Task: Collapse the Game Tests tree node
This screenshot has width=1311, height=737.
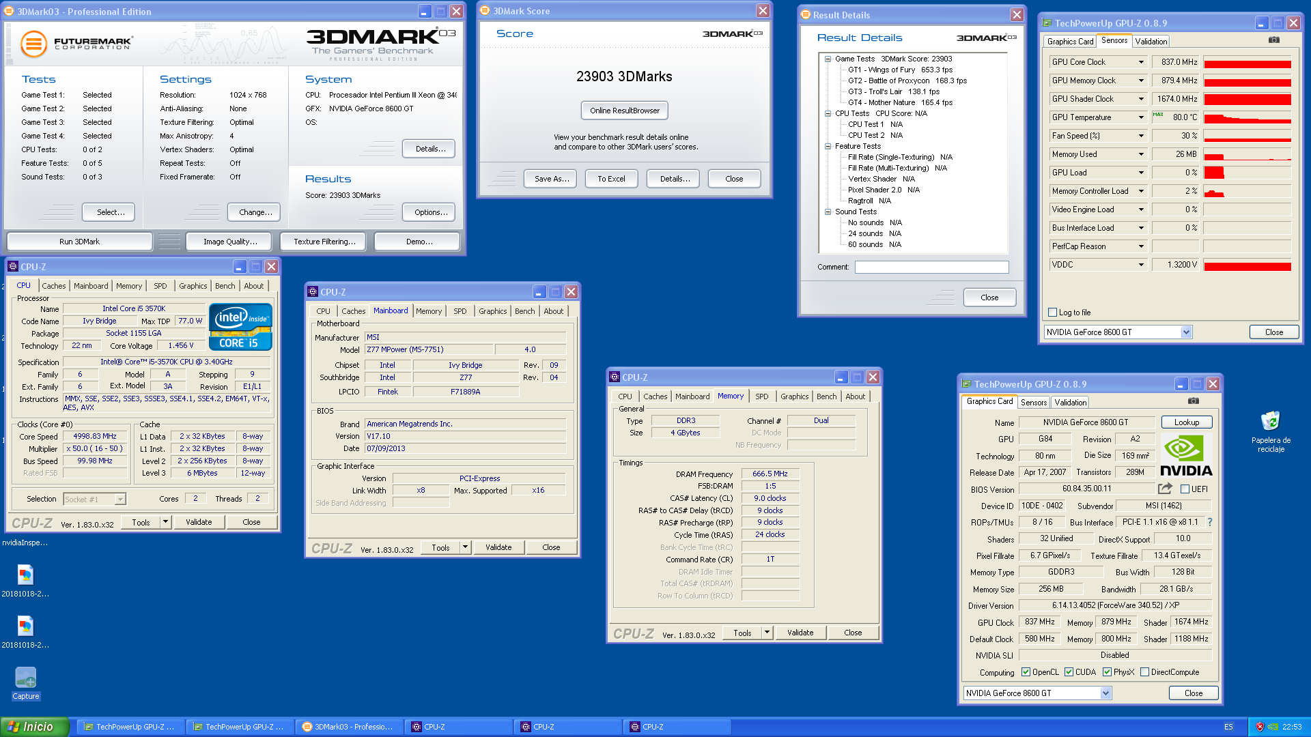Action: 828,59
